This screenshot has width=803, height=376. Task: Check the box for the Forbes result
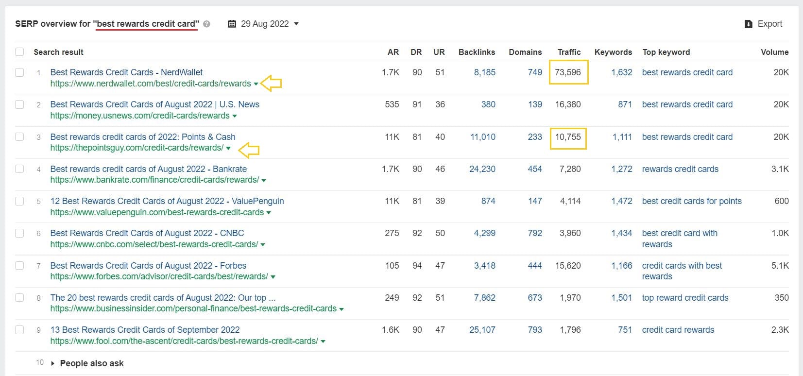tap(19, 266)
